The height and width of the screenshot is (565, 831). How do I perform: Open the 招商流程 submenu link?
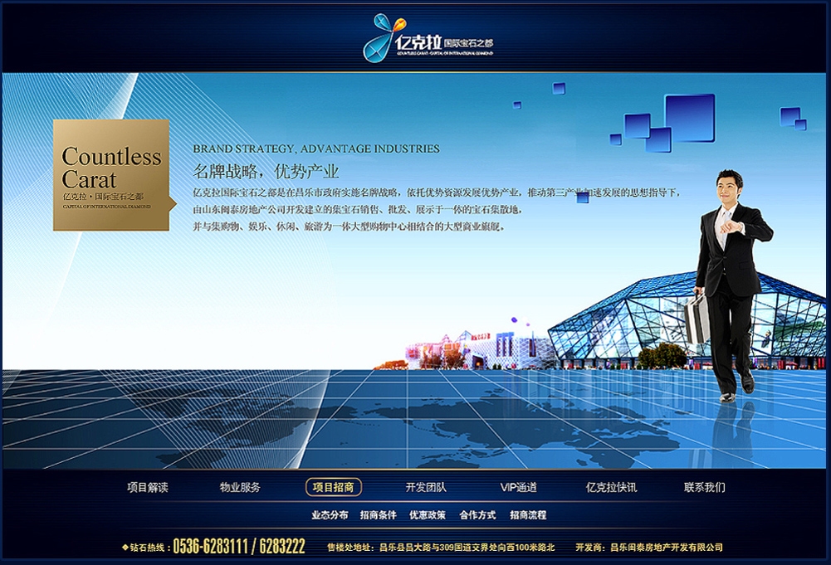click(528, 515)
